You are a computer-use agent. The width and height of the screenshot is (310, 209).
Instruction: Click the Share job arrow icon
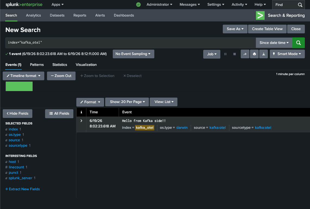[x=245, y=54]
